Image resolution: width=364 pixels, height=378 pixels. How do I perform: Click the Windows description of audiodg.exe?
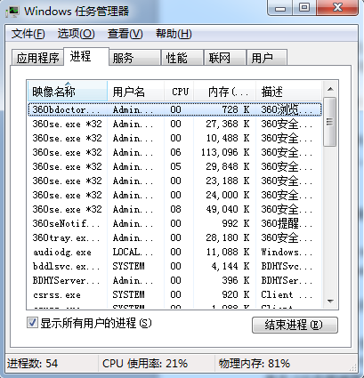(x=287, y=252)
